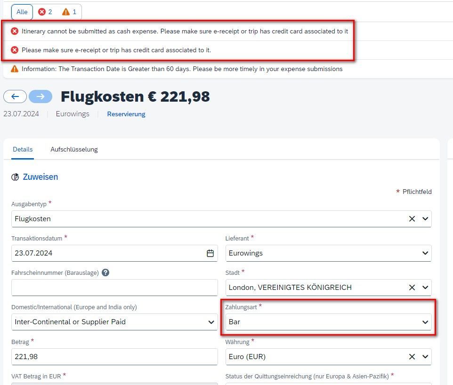Go to next expense with forward arrow

40,96
